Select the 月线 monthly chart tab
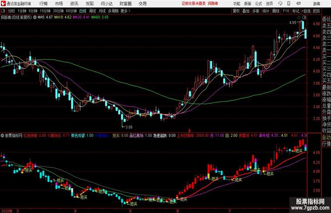This screenshot has width=331, height=213. (102, 11)
